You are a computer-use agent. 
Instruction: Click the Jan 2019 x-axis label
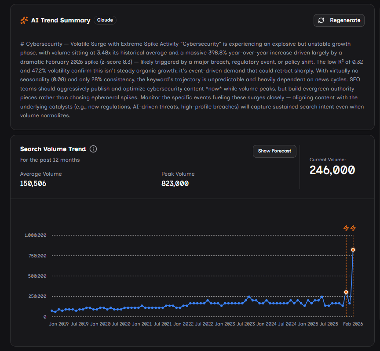[58, 324]
